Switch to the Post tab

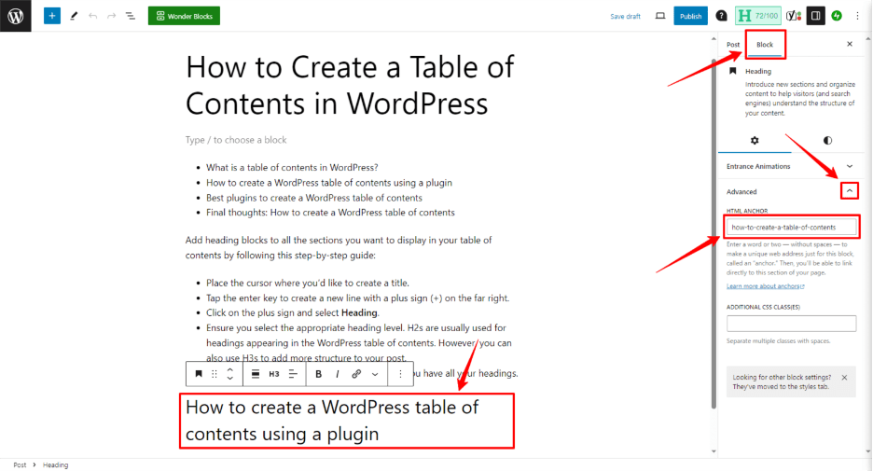(733, 45)
